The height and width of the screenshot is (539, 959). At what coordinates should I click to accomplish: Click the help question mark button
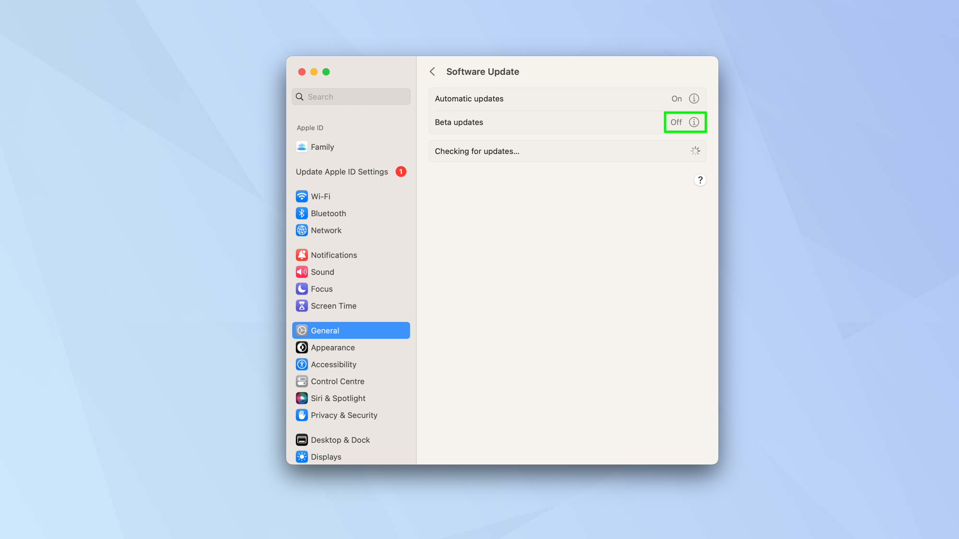(700, 180)
